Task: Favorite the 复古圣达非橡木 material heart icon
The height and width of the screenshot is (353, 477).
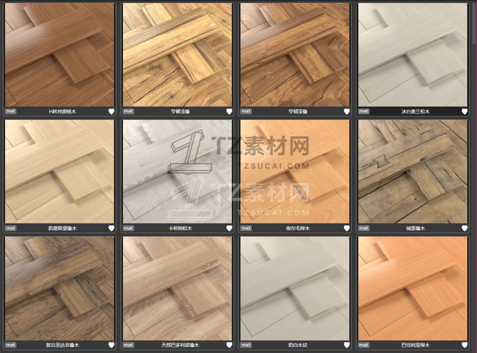Action: tap(111, 345)
